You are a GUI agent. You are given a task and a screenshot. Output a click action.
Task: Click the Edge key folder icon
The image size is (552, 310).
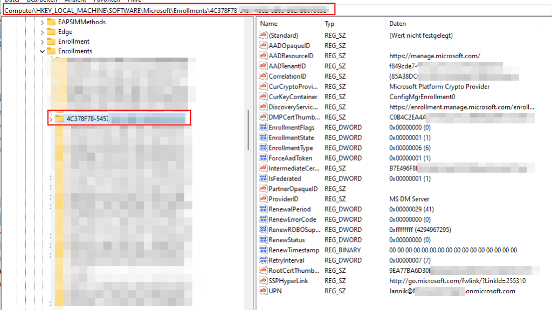click(51, 32)
